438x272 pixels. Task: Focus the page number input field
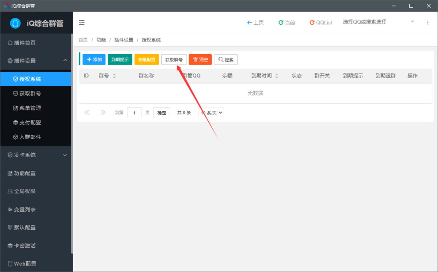click(134, 113)
